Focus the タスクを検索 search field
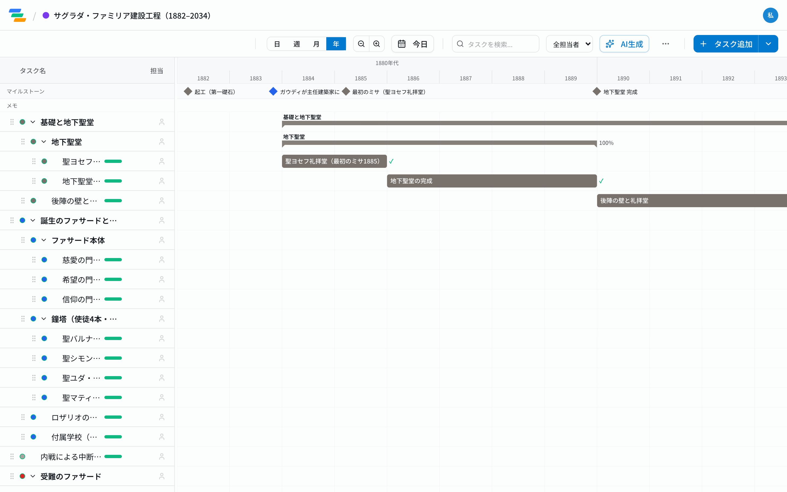 pos(495,44)
